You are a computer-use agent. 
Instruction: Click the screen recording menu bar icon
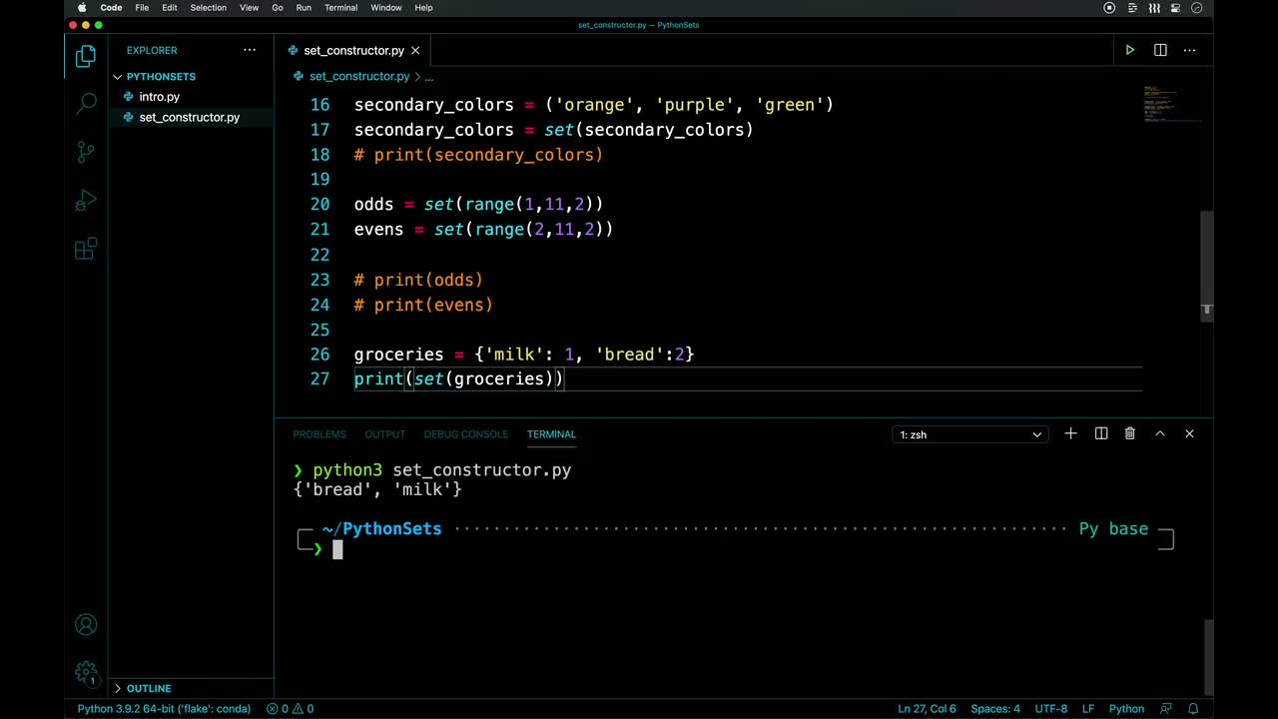click(x=1109, y=7)
